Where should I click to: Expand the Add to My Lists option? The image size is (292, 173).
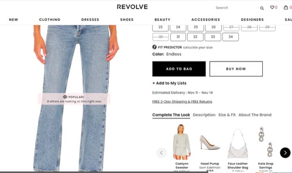point(169,83)
